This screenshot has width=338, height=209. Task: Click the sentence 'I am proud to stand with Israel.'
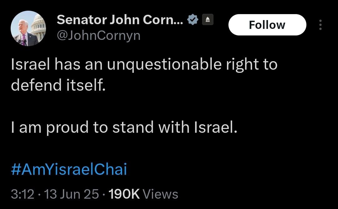(x=124, y=127)
